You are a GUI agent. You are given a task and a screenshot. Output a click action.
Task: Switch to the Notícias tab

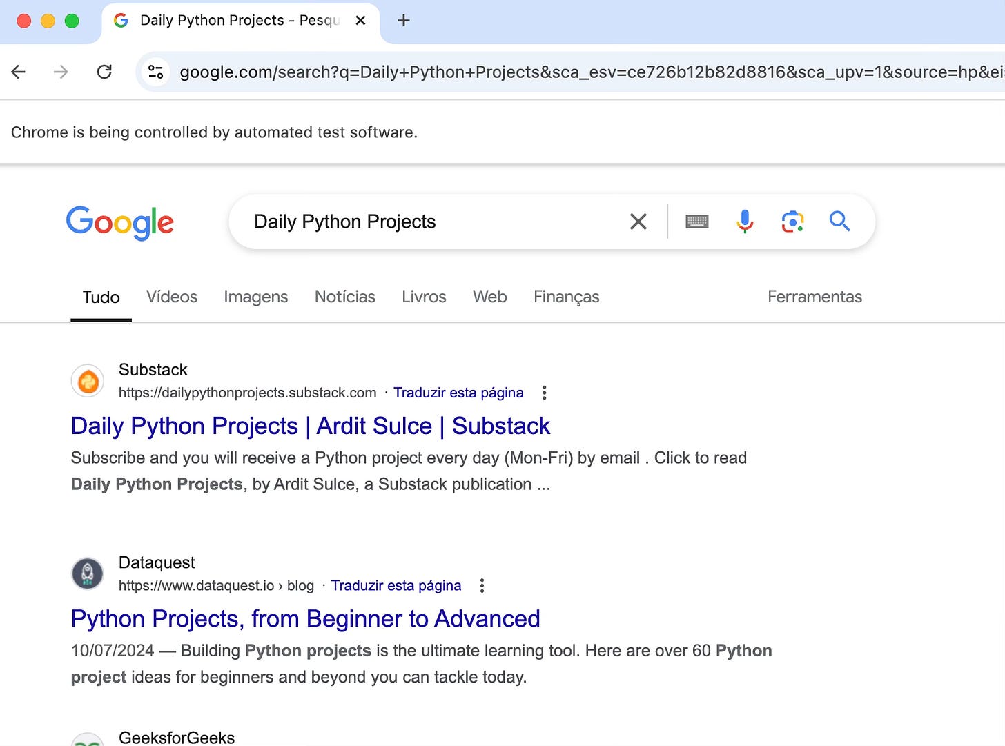click(344, 297)
